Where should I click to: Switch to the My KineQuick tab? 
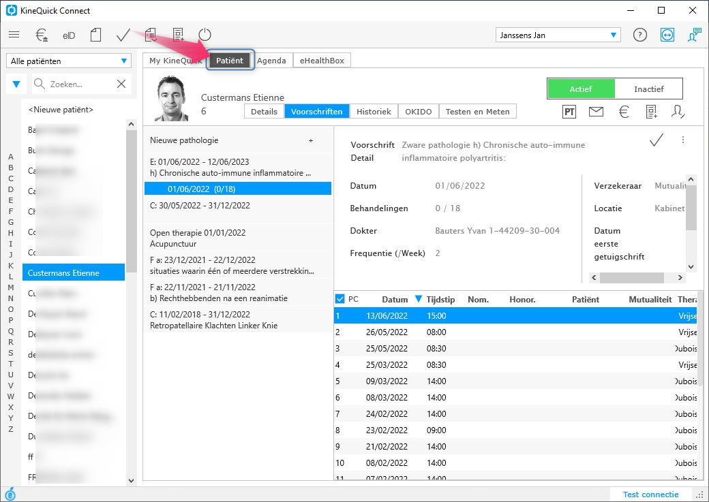[175, 61]
